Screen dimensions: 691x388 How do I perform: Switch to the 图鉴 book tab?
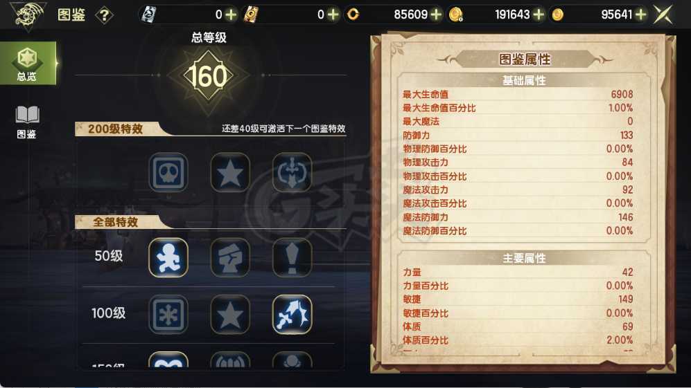(x=27, y=122)
